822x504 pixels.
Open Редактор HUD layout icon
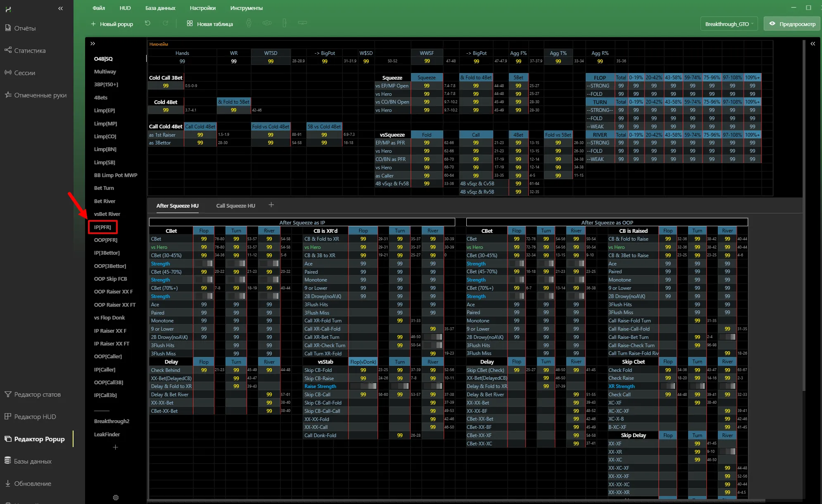point(8,416)
